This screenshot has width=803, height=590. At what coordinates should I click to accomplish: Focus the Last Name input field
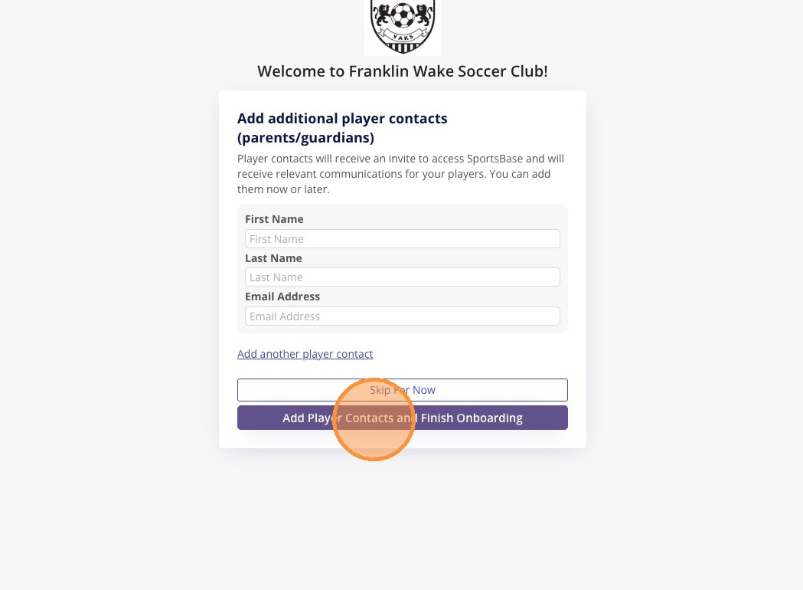coord(402,277)
